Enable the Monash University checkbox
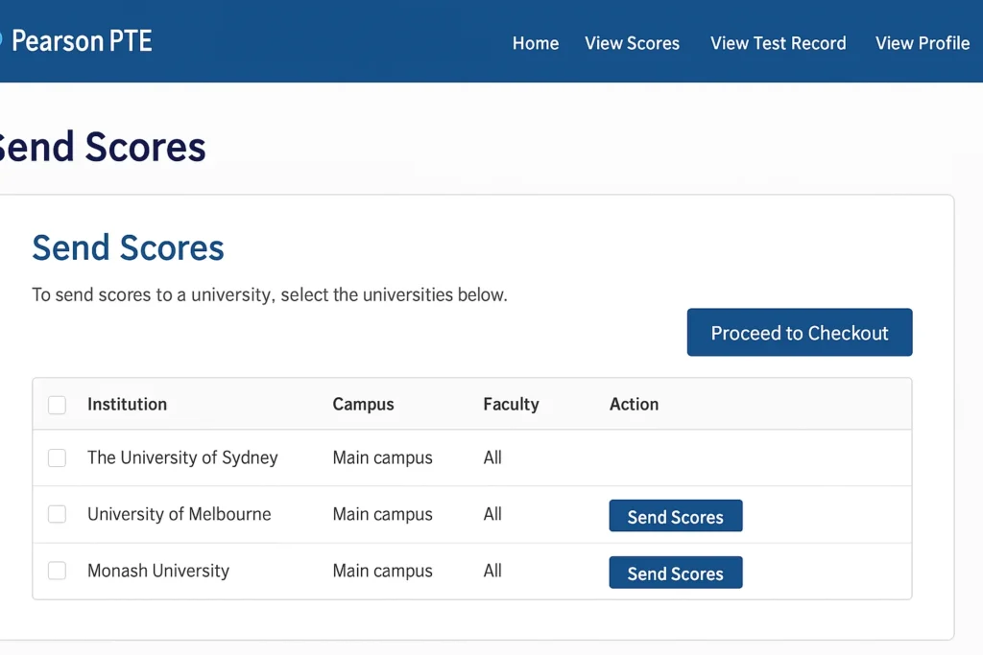 click(x=57, y=571)
